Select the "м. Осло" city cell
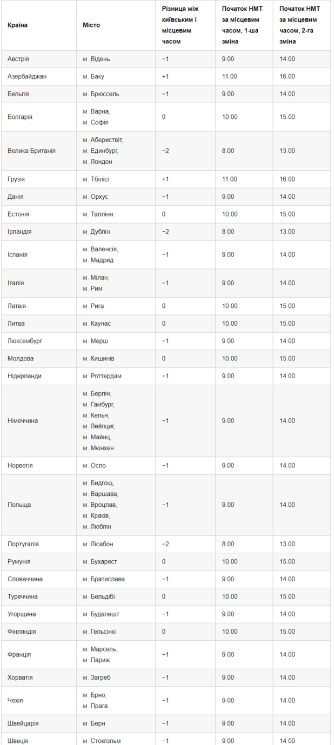The width and height of the screenshot is (335, 745). click(x=95, y=465)
